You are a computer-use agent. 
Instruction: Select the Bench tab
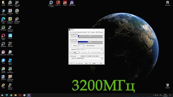pos(97,32)
